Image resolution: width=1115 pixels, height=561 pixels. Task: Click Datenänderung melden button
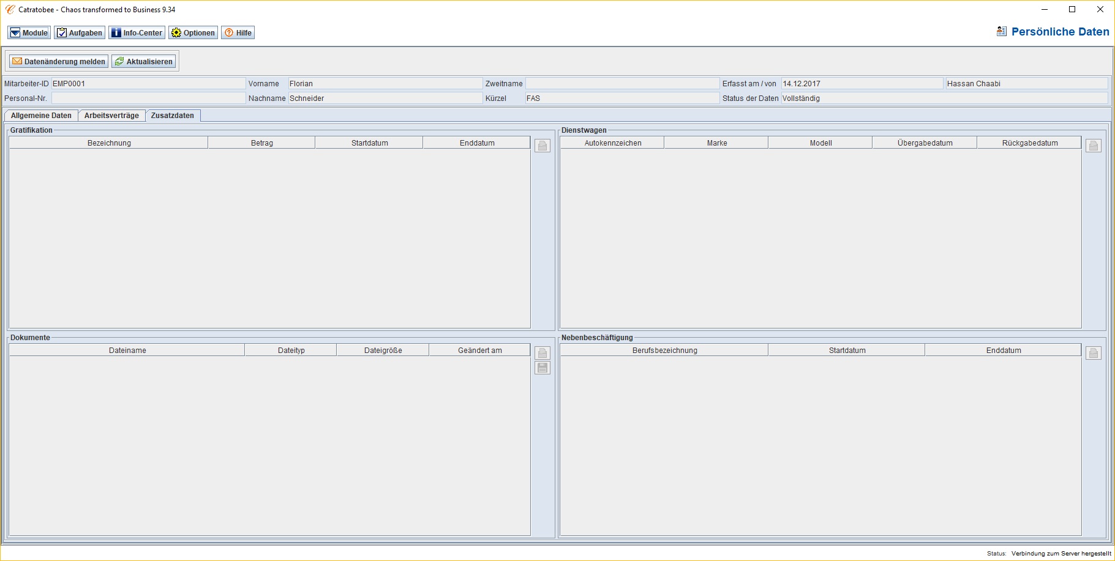click(59, 62)
